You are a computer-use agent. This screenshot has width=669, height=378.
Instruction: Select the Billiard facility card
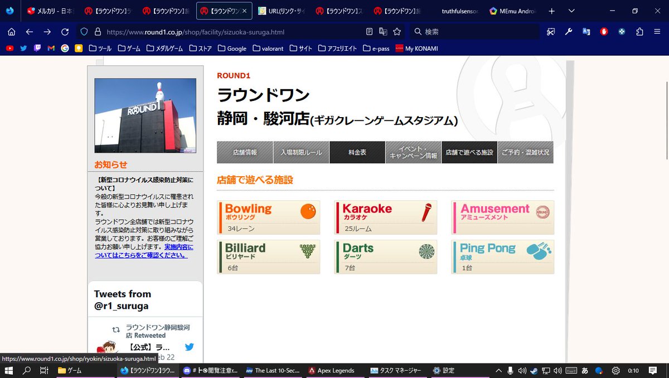[x=269, y=257]
